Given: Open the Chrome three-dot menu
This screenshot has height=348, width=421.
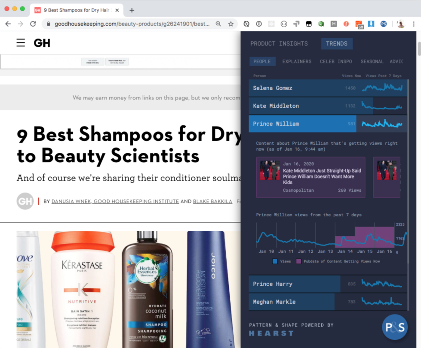Looking at the screenshot, I should (x=414, y=24).
